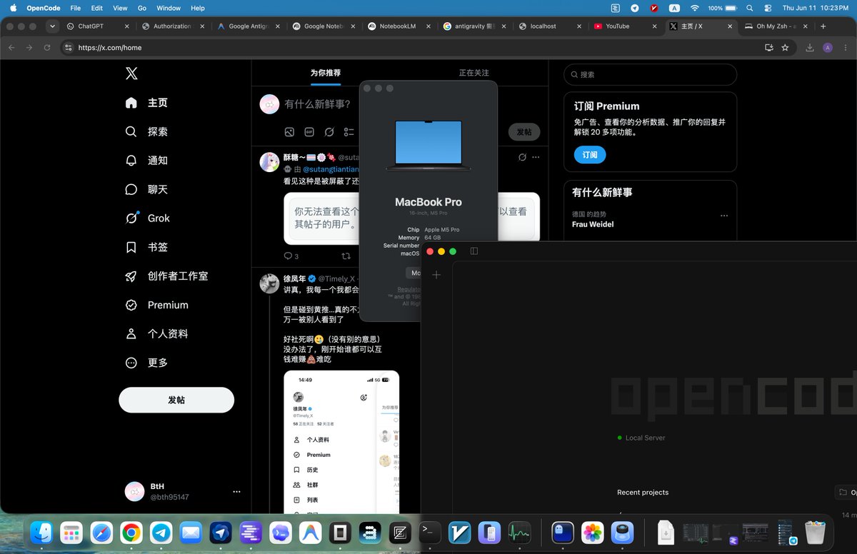The height and width of the screenshot is (554, 857).
Task: Open the View menu
Action: (120, 8)
